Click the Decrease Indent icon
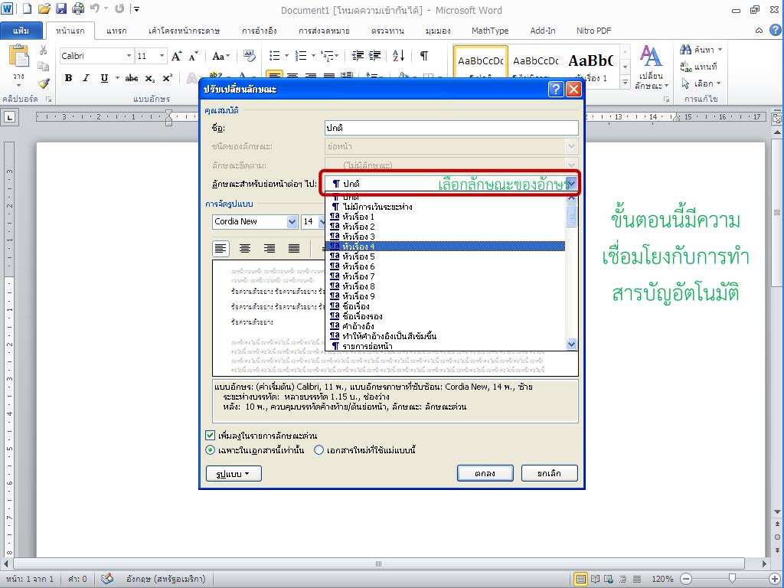 point(358,55)
